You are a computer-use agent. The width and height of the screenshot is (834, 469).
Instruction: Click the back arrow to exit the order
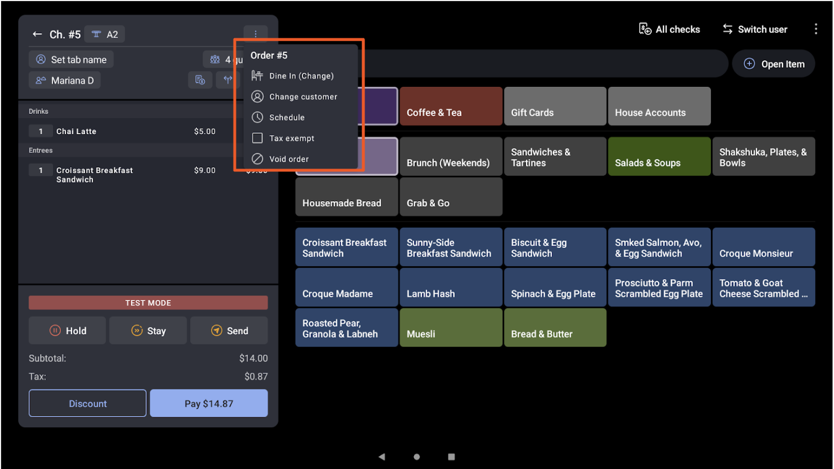37,34
